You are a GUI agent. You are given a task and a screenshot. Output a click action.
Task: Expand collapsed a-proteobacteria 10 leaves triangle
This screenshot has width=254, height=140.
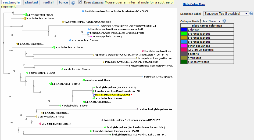[50, 84]
